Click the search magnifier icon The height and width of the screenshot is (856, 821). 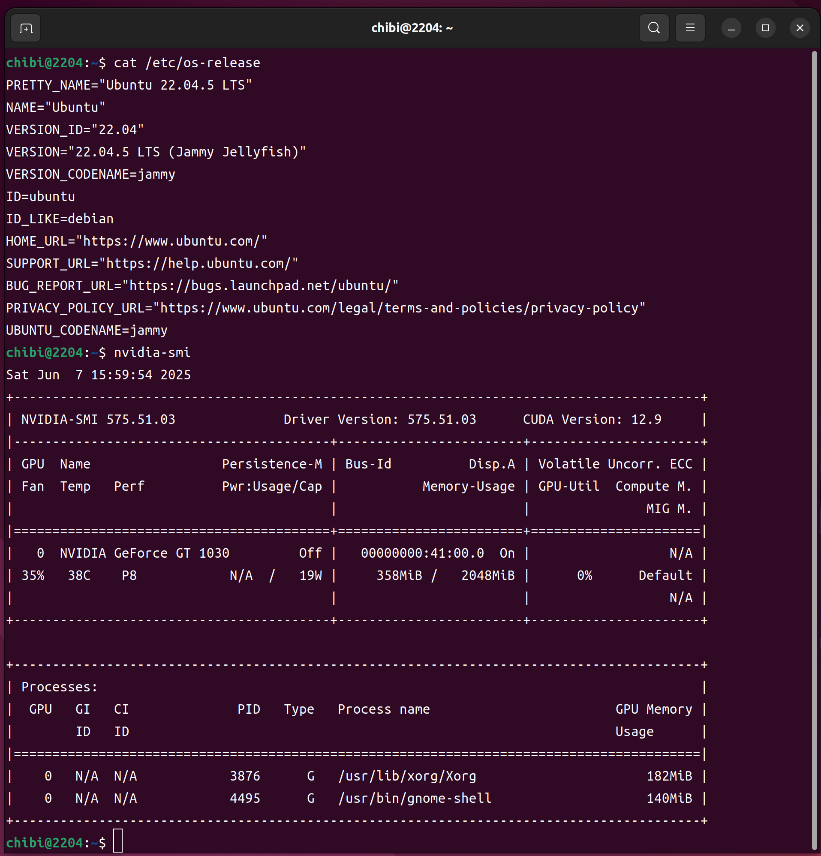[654, 28]
